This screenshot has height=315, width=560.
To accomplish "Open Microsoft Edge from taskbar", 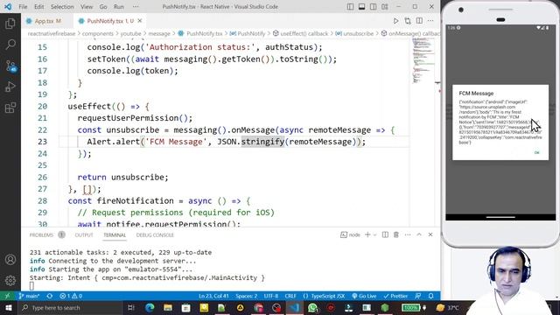I will [150, 308].
